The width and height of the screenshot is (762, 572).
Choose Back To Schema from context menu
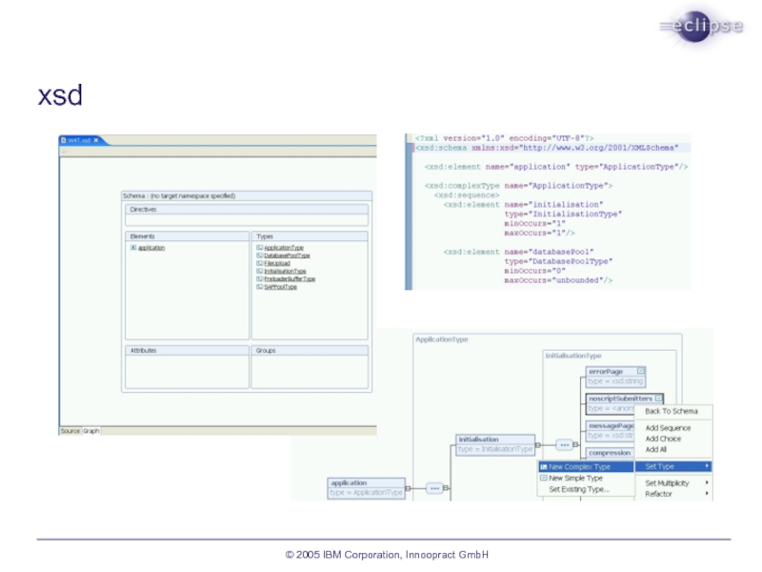click(x=671, y=412)
